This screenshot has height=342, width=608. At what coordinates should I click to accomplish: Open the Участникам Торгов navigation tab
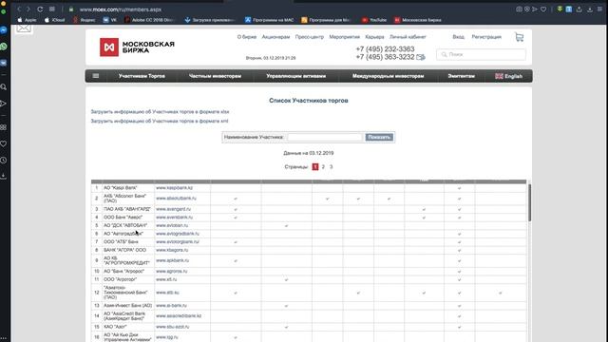click(x=142, y=76)
